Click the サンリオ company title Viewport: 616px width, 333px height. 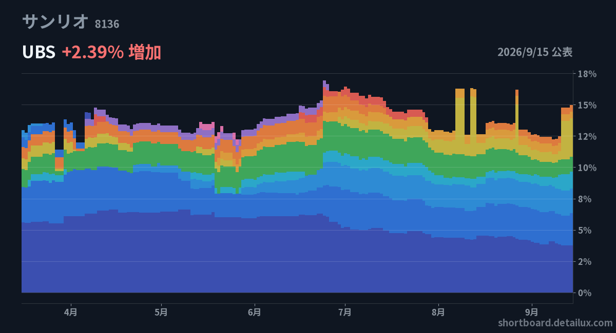tap(55, 22)
